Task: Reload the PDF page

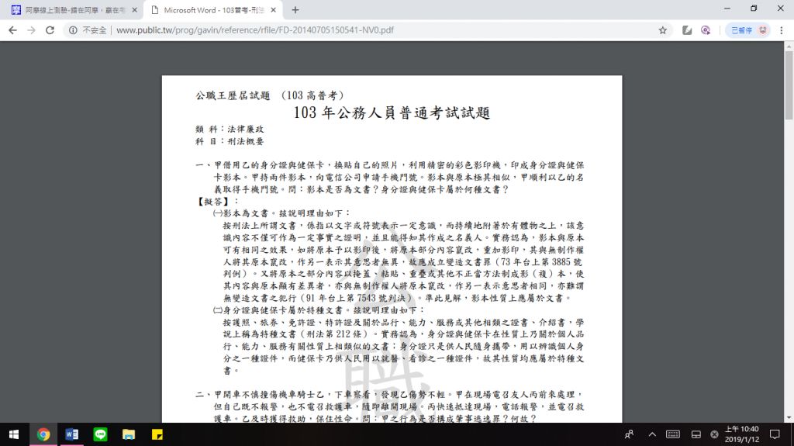Action: pos(50,30)
